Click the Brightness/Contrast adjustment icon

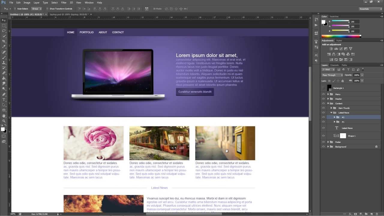point(331,49)
